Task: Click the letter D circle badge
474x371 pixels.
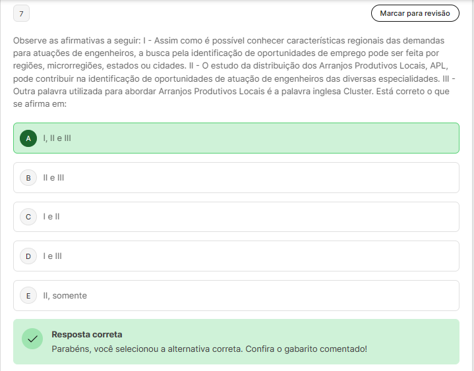Action: tap(28, 256)
